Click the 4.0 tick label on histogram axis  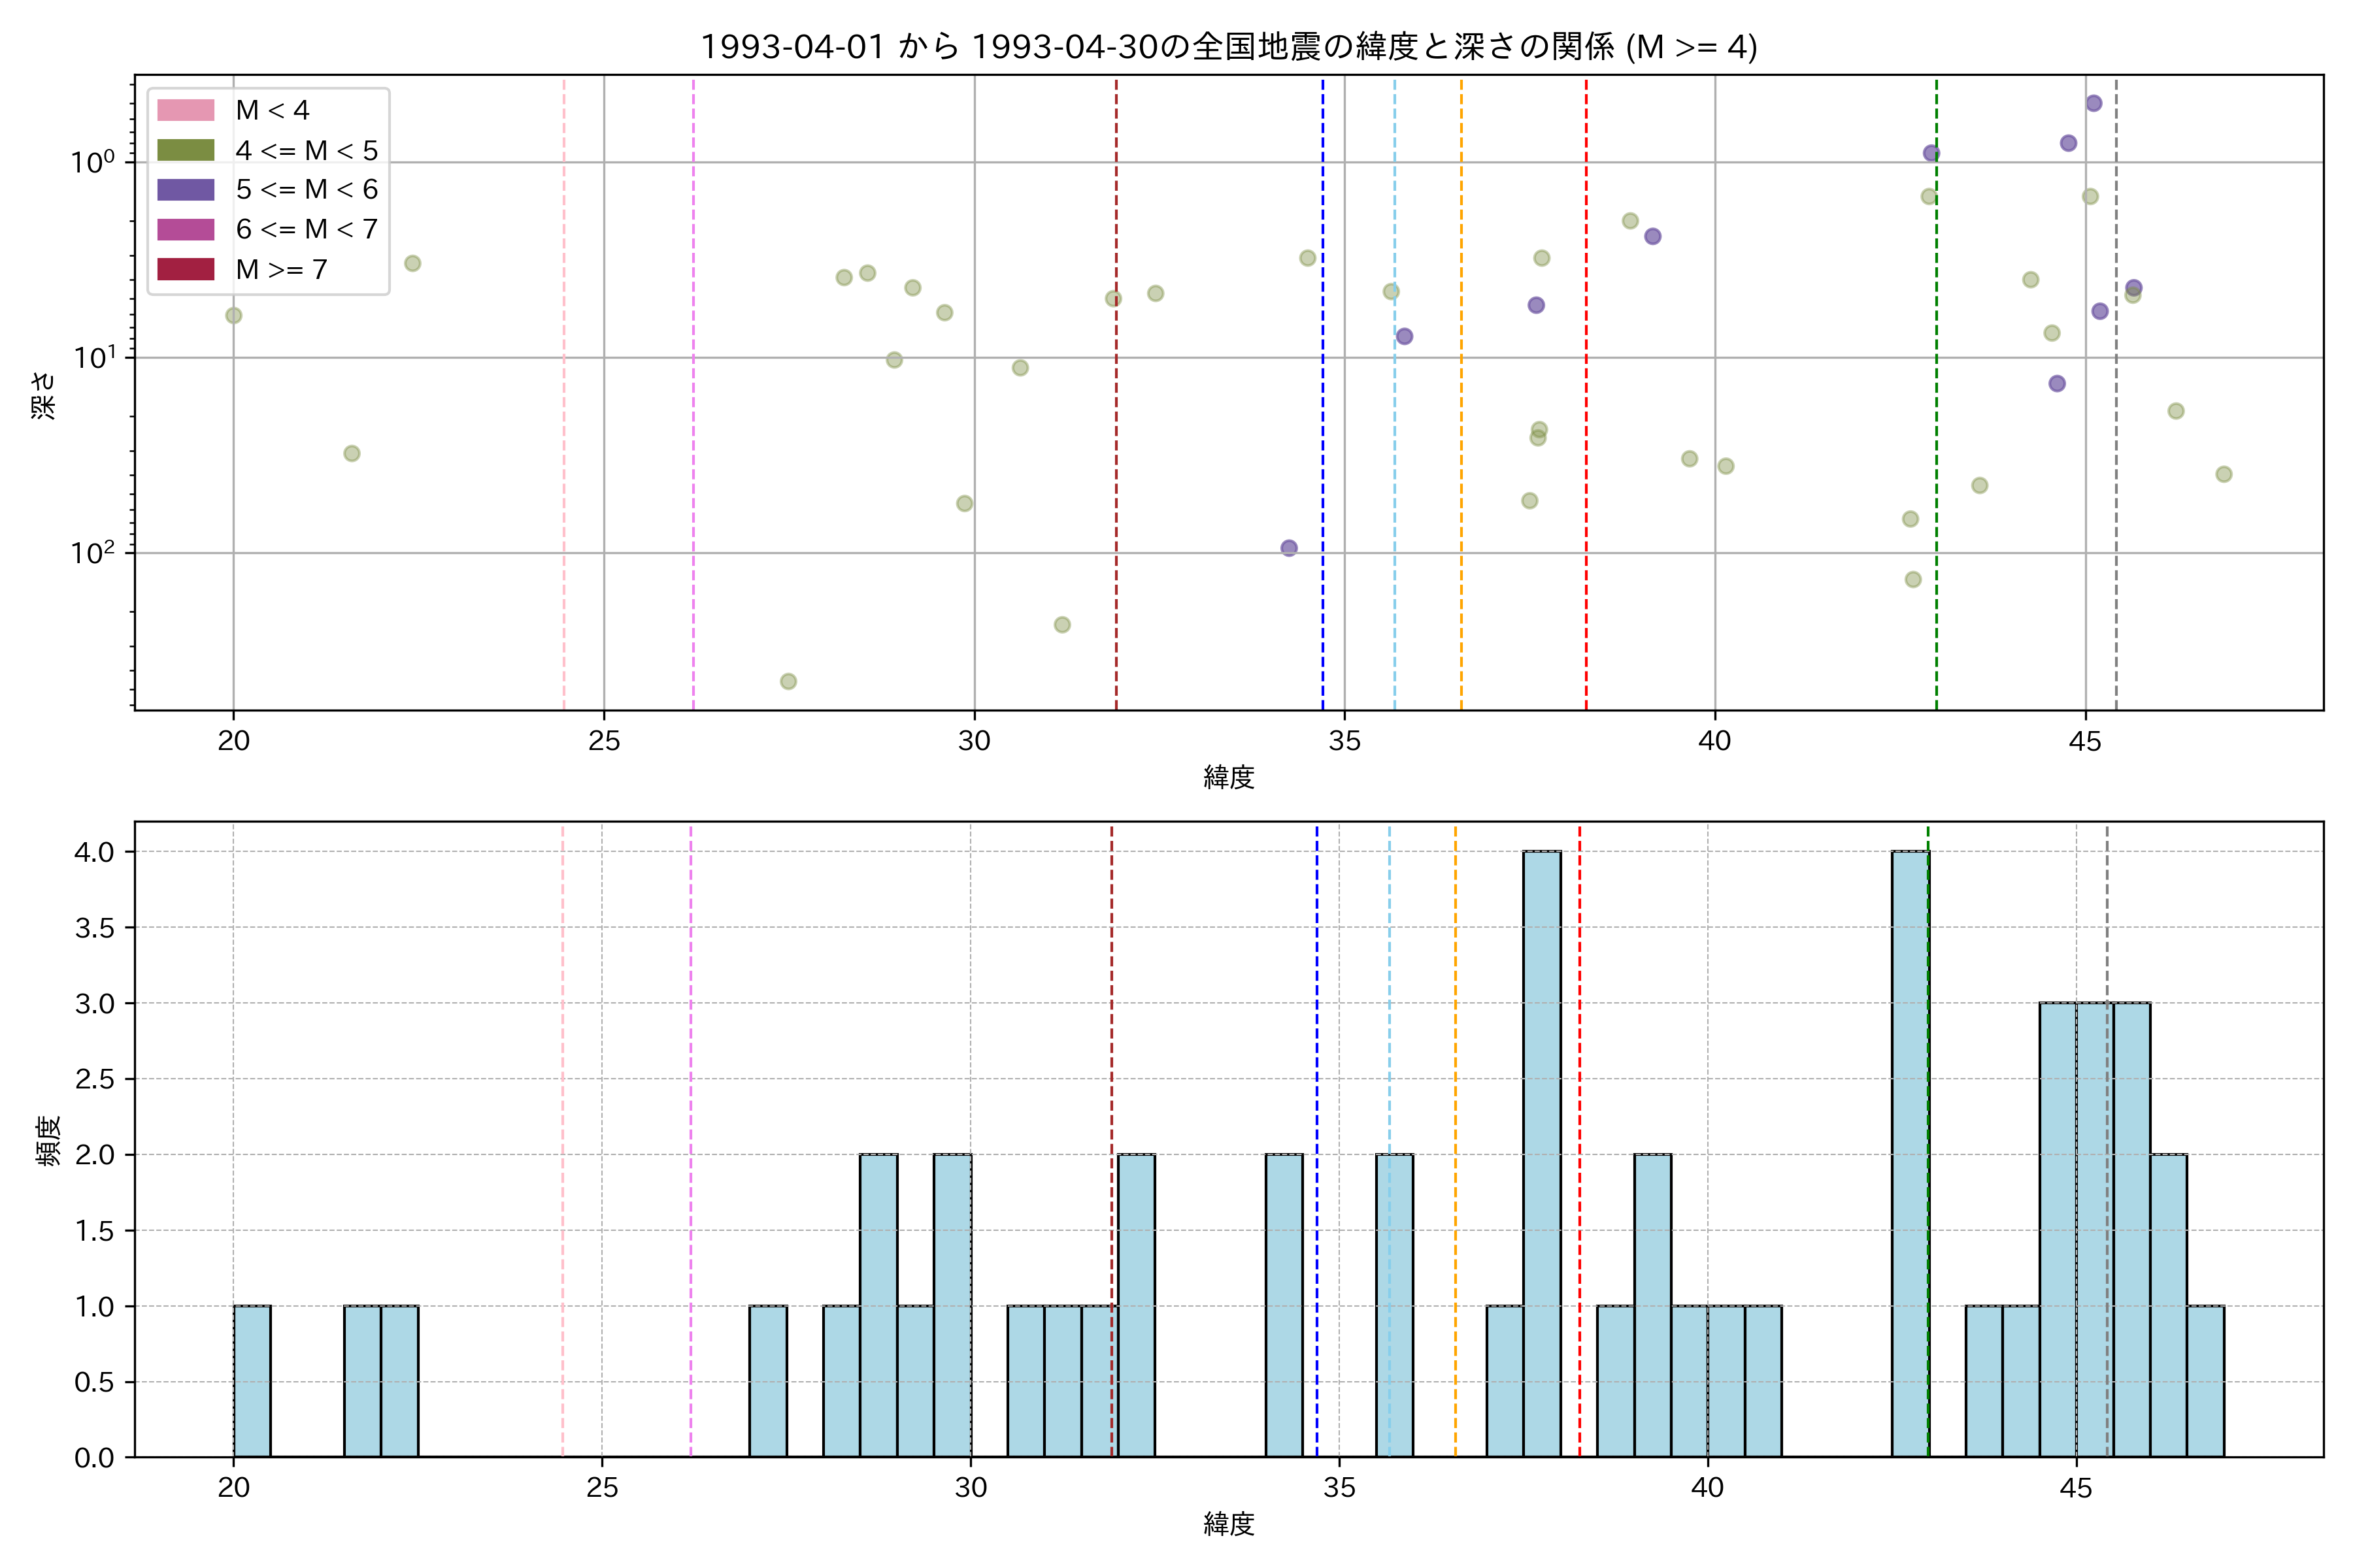pyautogui.click(x=94, y=852)
